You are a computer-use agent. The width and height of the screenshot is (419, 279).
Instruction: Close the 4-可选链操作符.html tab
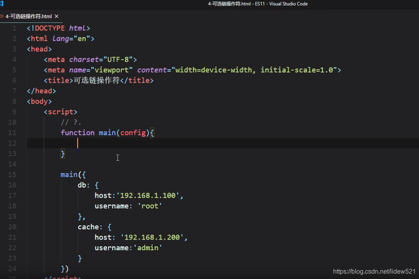[x=56, y=16]
